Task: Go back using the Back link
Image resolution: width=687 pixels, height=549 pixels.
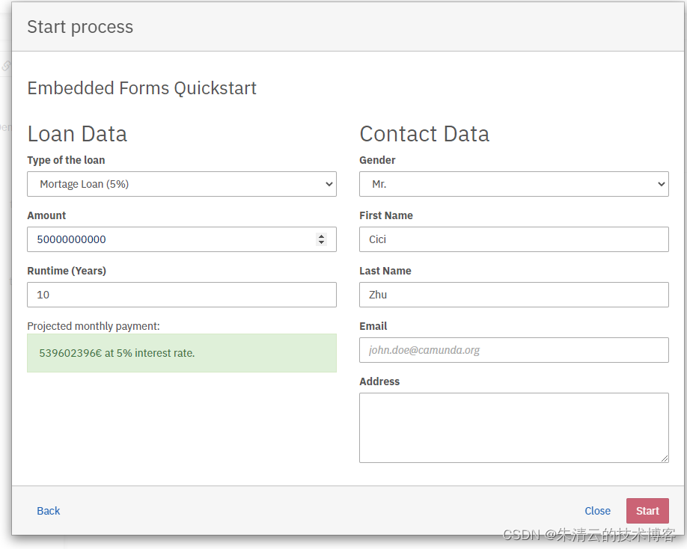Action: tap(49, 511)
